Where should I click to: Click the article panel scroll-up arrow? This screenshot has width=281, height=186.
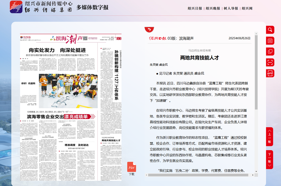256,34
